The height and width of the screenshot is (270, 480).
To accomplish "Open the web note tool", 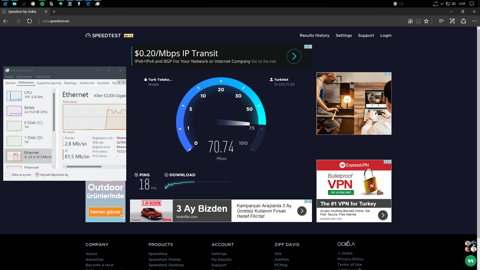I will [x=452, y=21].
